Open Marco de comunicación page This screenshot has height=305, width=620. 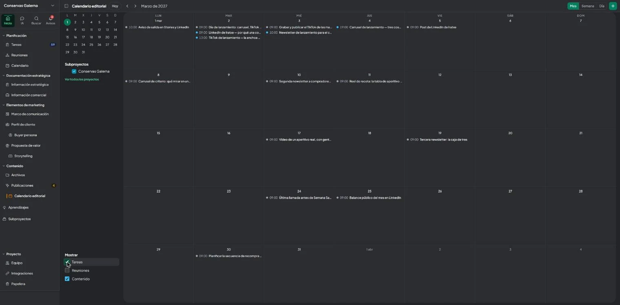[29, 114]
